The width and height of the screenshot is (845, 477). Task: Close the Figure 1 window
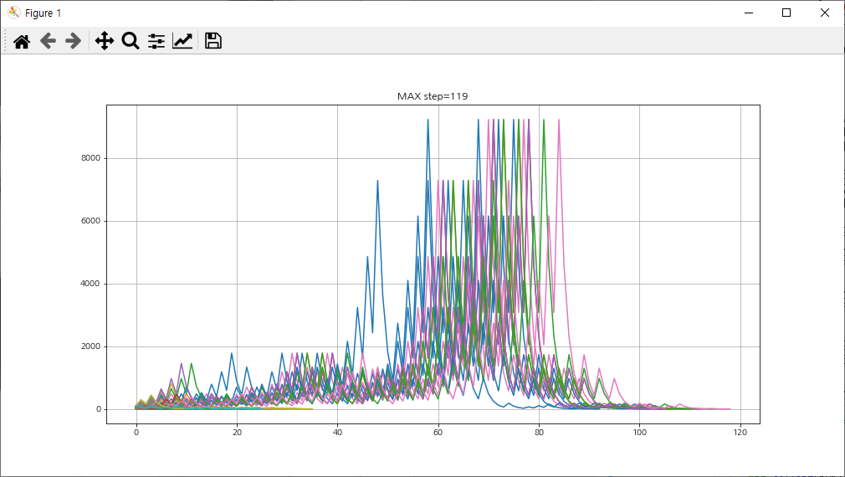coord(825,13)
